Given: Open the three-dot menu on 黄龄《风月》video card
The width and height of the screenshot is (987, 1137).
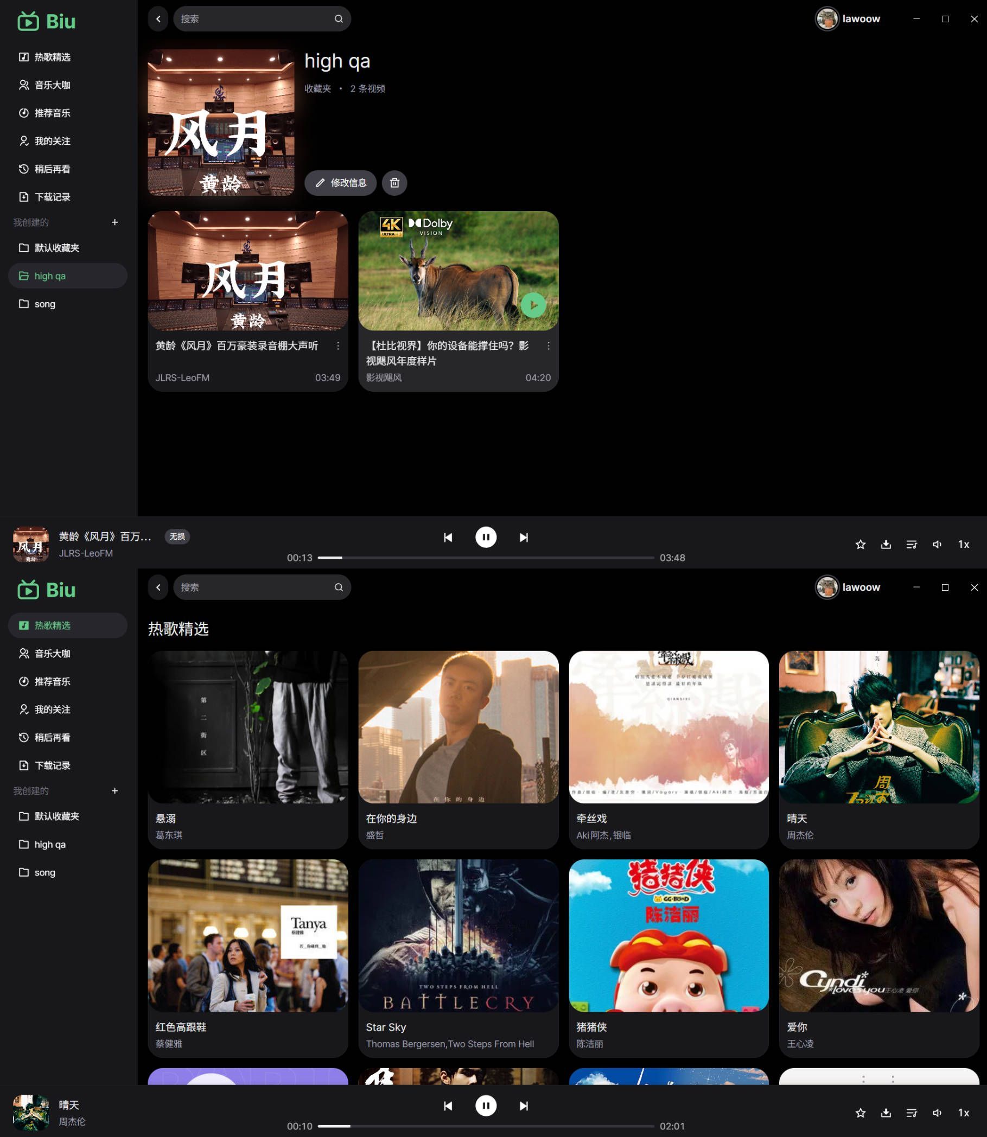Looking at the screenshot, I should [x=338, y=346].
